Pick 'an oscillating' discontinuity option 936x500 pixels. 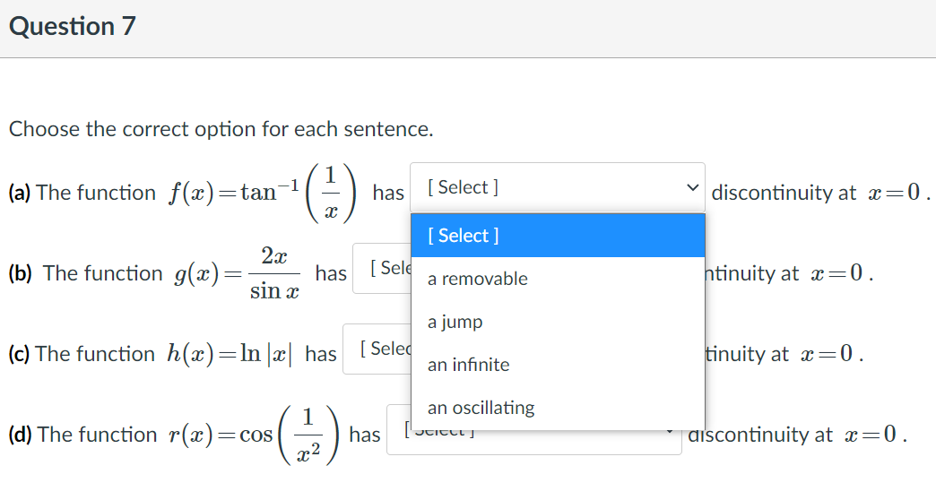[558, 408]
